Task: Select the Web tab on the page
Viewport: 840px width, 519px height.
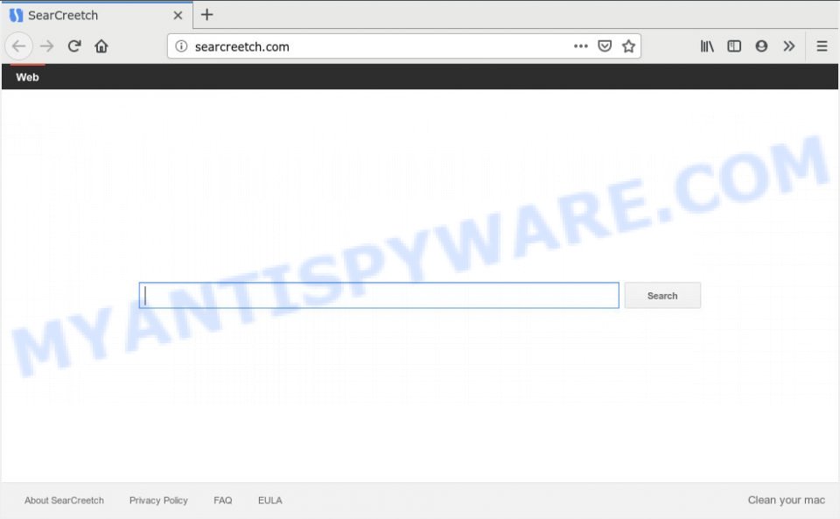Action: pyautogui.click(x=27, y=77)
